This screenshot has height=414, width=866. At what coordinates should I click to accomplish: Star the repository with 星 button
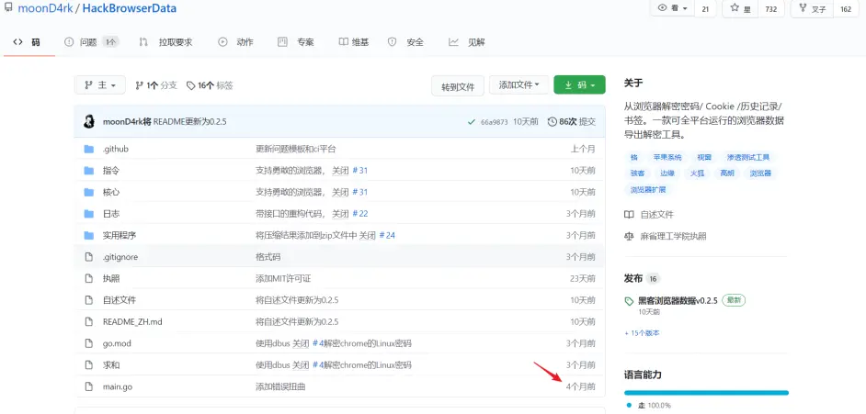coord(740,9)
